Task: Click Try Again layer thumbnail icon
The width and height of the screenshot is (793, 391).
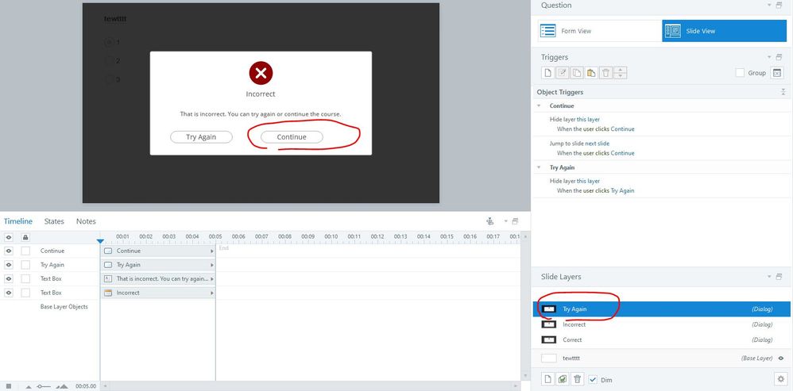Action: [549, 309]
